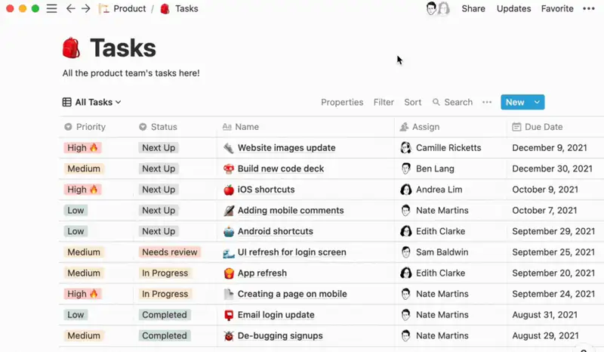Screen dimensions: 604x352
Task: Click the collaborator avatars in the top bar
Action: [438, 8]
